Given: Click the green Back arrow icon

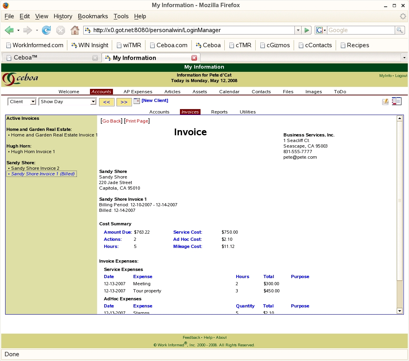Looking at the screenshot, I should point(9,30).
